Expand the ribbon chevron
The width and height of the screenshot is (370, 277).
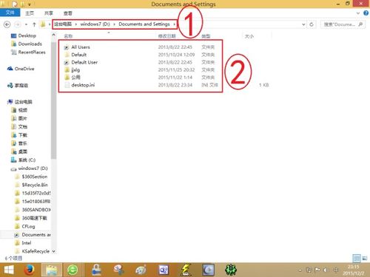358,13
